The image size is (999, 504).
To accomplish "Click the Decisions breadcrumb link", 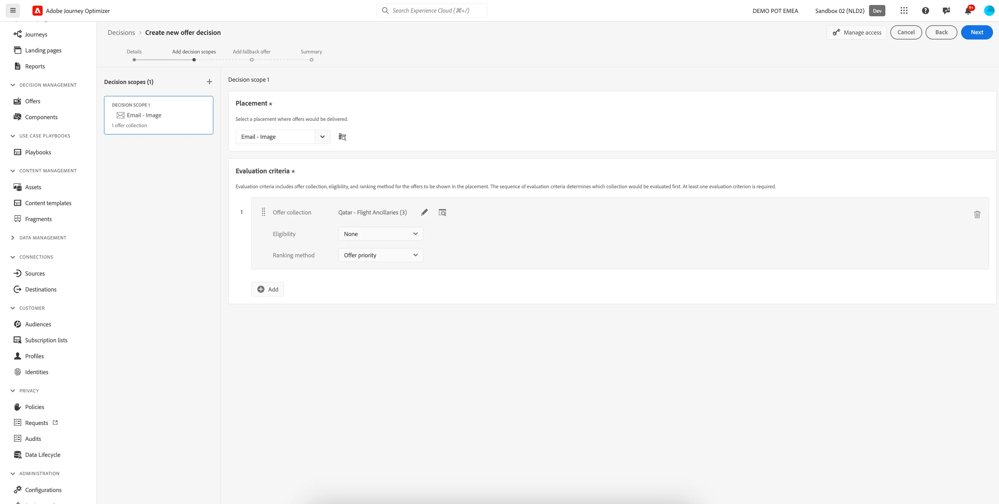I will coord(121,33).
